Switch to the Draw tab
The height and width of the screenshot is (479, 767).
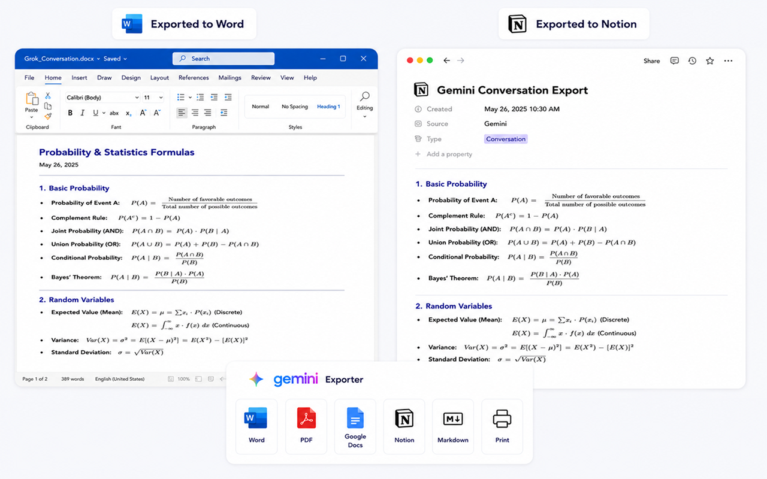click(104, 78)
